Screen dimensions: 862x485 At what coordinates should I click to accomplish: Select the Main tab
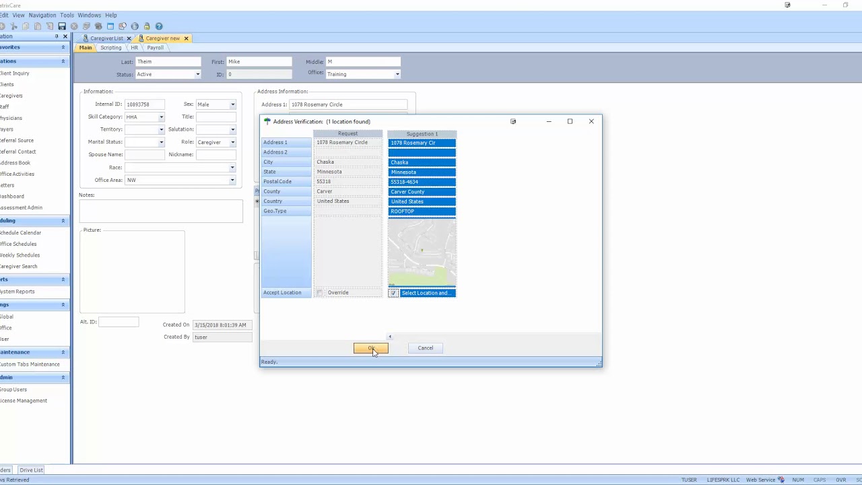coord(86,48)
